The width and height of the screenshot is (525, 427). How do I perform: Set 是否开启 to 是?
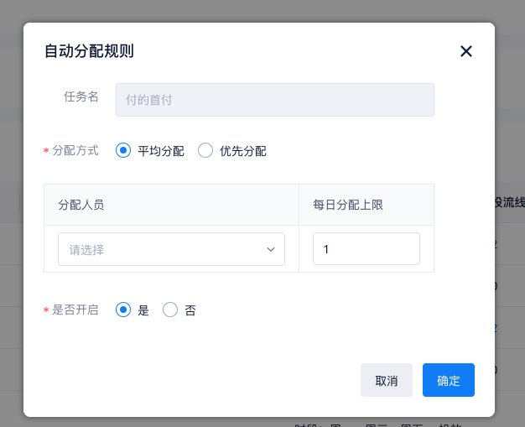pyautogui.click(x=123, y=310)
